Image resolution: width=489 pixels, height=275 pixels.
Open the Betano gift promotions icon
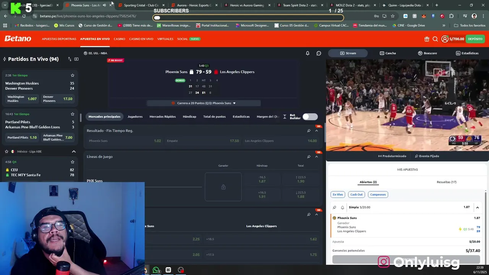point(427,39)
